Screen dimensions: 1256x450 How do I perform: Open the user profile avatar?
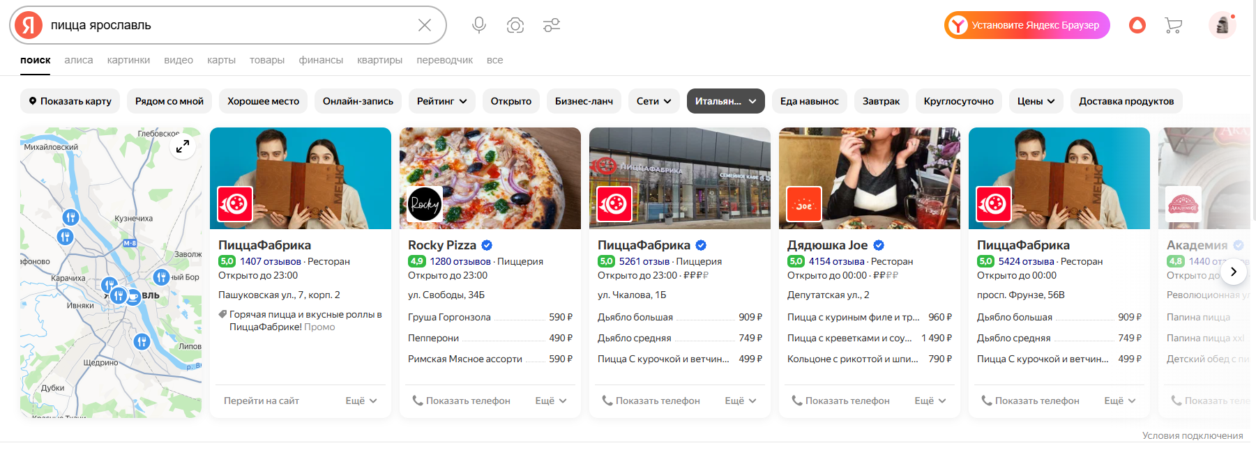point(1222,26)
